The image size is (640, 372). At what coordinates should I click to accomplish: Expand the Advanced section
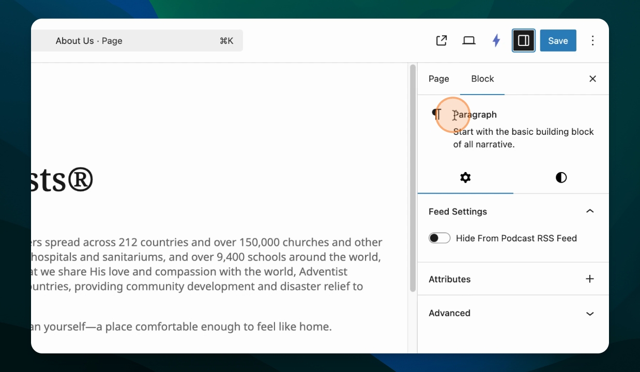point(513,313)
